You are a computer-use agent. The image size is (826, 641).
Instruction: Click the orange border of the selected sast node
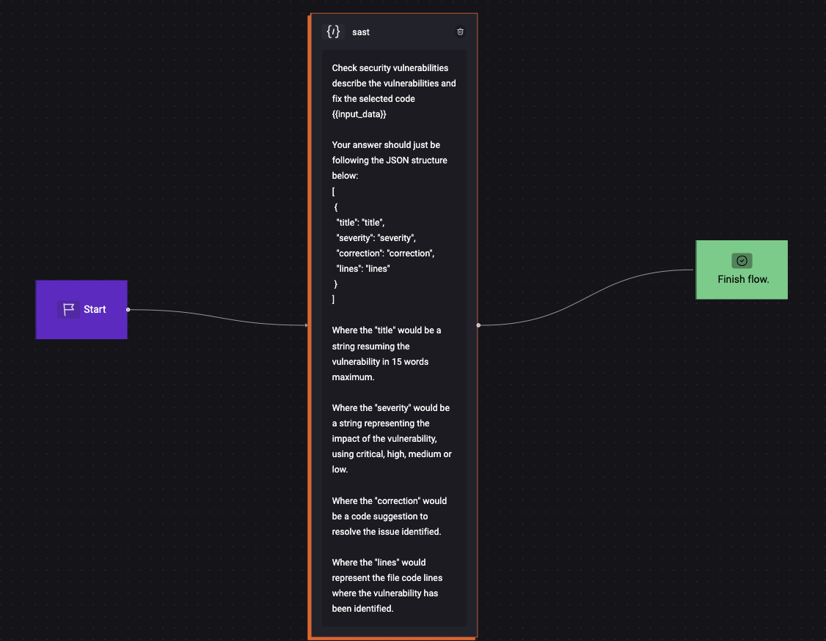click(311, 440)
